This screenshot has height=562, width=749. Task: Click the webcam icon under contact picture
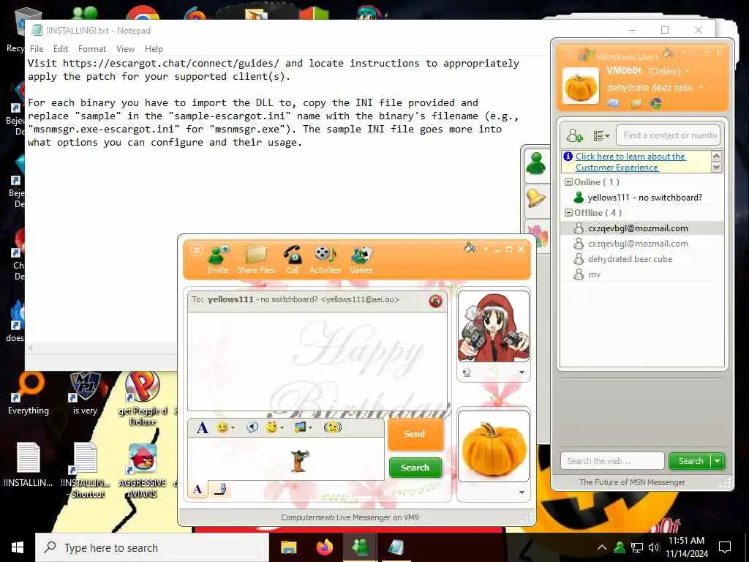(467, 372)
